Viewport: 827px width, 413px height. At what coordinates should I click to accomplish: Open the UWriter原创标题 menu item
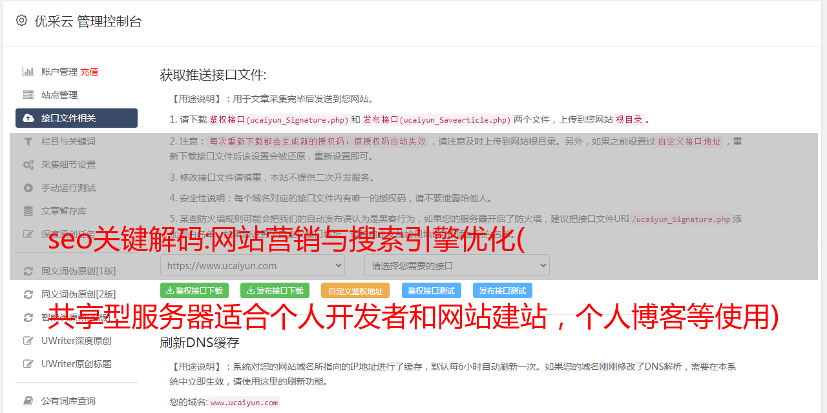click(x=76, y=364)
